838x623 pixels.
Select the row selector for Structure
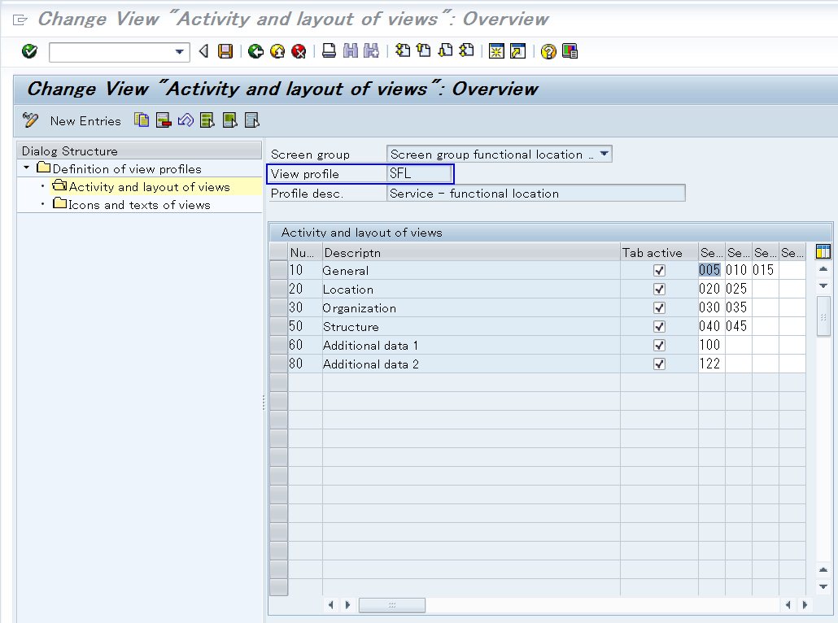(278, 326)
